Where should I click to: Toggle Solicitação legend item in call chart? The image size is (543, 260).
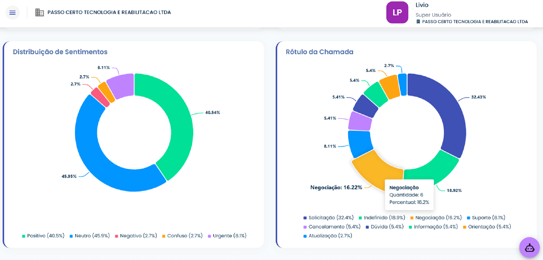point(328,218)
